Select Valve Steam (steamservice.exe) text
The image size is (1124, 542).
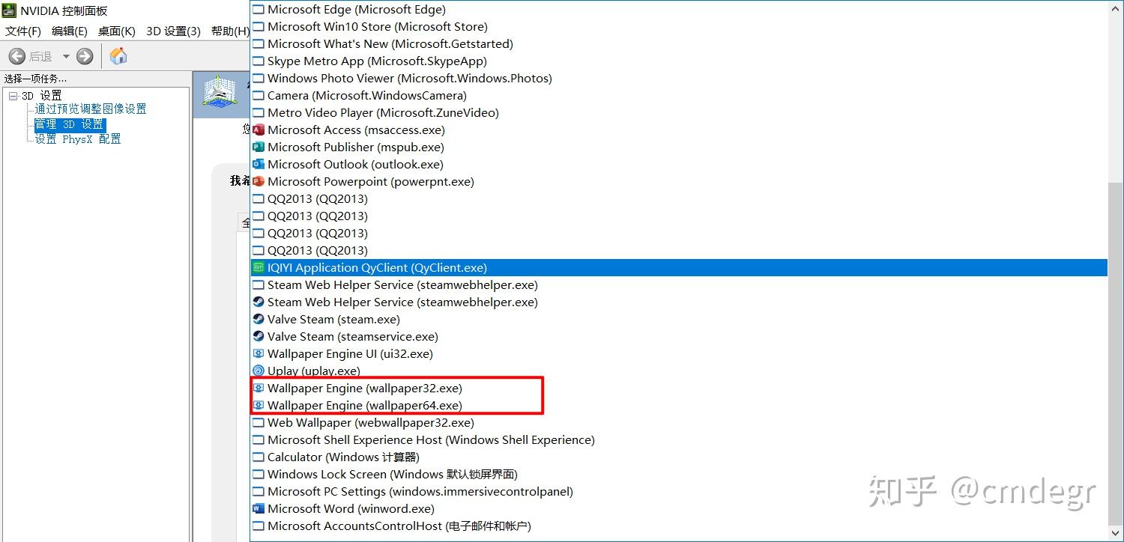[353, 337]
